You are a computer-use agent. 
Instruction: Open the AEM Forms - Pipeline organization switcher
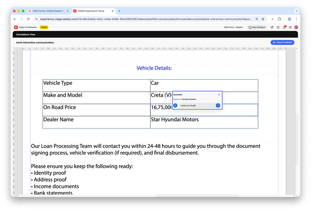pos(233,27)
